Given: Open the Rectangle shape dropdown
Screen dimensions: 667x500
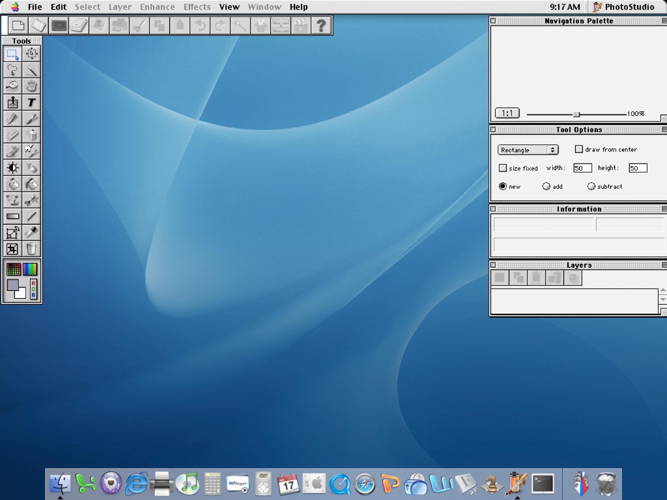Looking at the screenshot, I should [528, 150].
